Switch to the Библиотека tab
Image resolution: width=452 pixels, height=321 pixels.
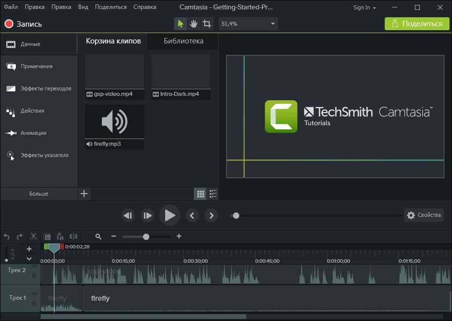click(183, 41)
